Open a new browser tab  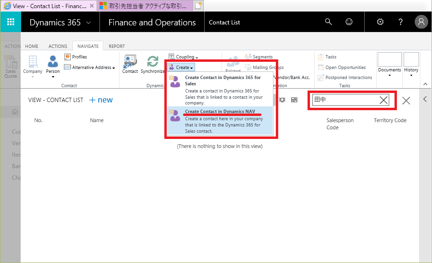[x=198, y=6]
